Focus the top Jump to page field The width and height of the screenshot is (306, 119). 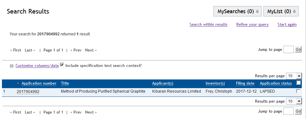click(x=289, y=50)
